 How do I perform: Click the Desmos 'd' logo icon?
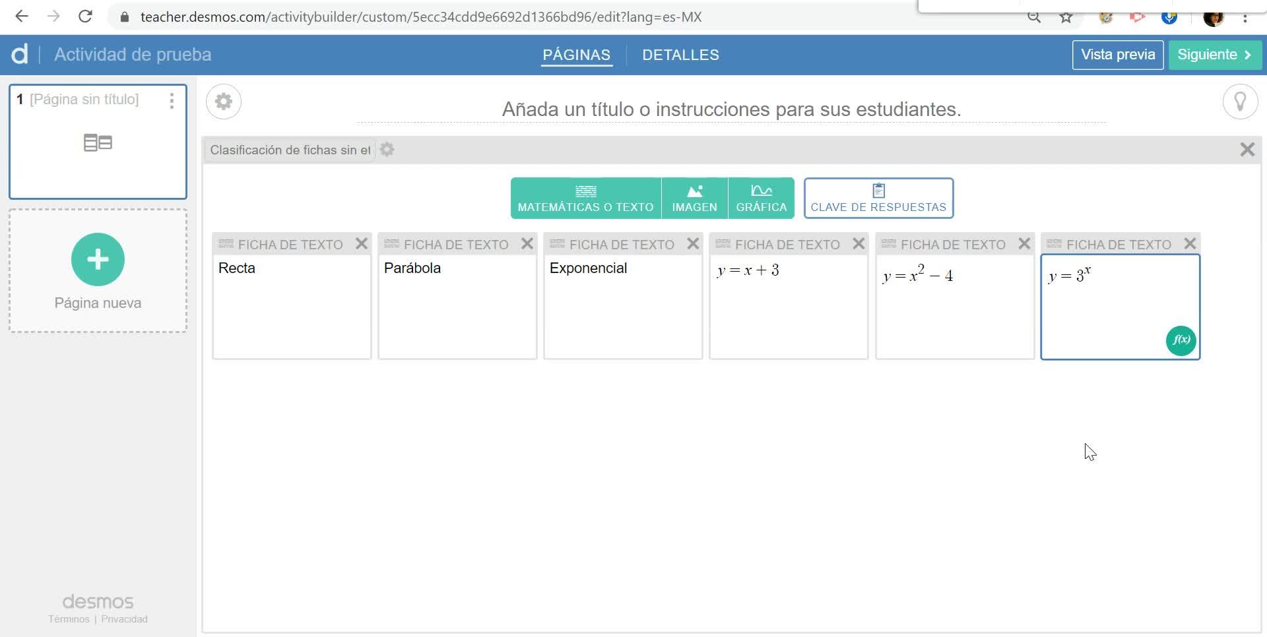click(20, 54)
